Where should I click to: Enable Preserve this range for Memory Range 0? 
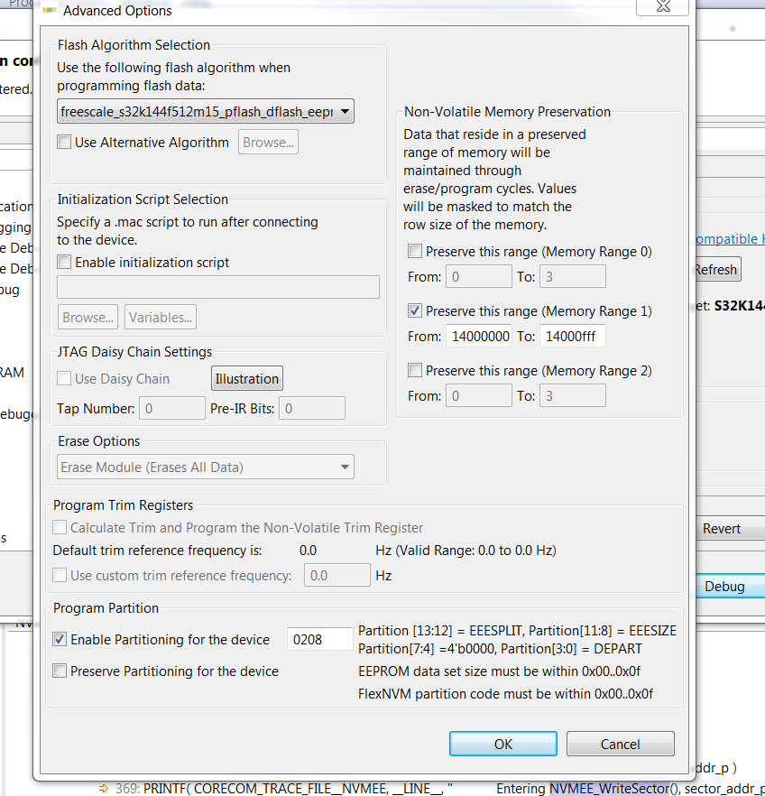(x=415, y=252)
